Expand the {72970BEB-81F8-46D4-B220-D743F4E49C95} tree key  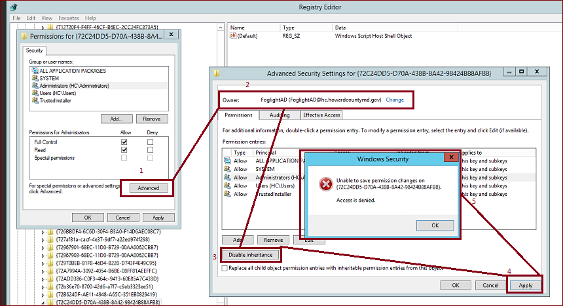click(x=43, y=263)
